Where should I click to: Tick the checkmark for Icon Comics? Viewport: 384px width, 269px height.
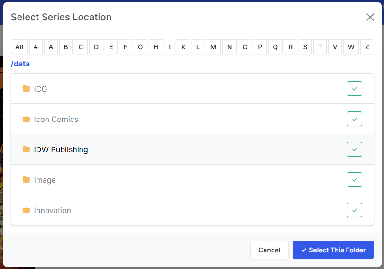click(x=354, y=119)
